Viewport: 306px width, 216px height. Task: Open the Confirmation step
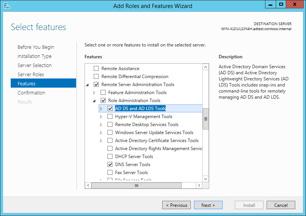[x=31, y=93]
